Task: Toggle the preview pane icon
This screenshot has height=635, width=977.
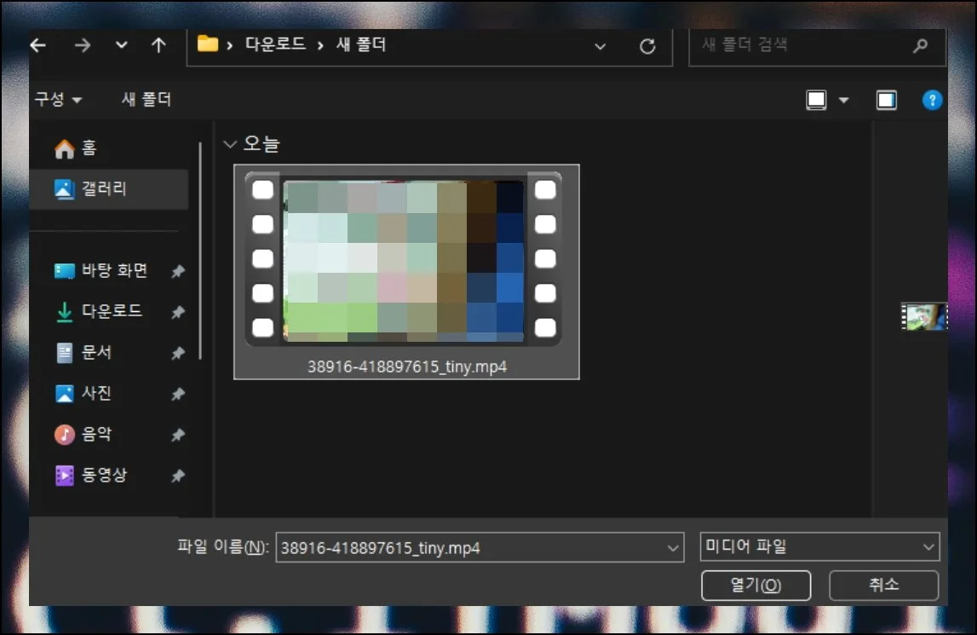Action: (887, 101)
